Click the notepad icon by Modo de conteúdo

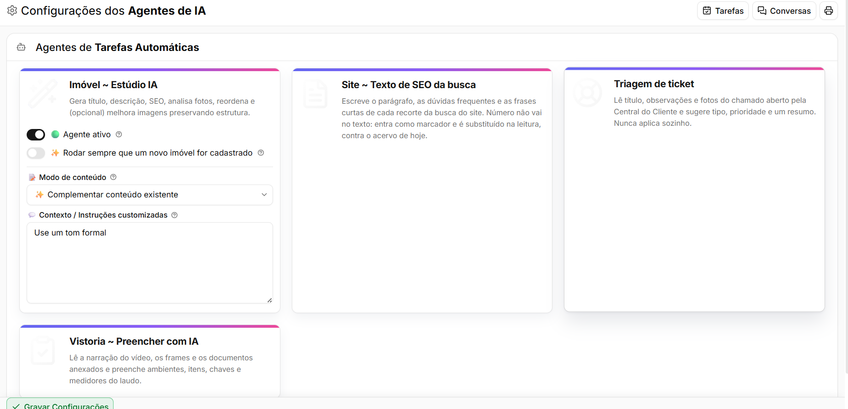coord(32,177)
